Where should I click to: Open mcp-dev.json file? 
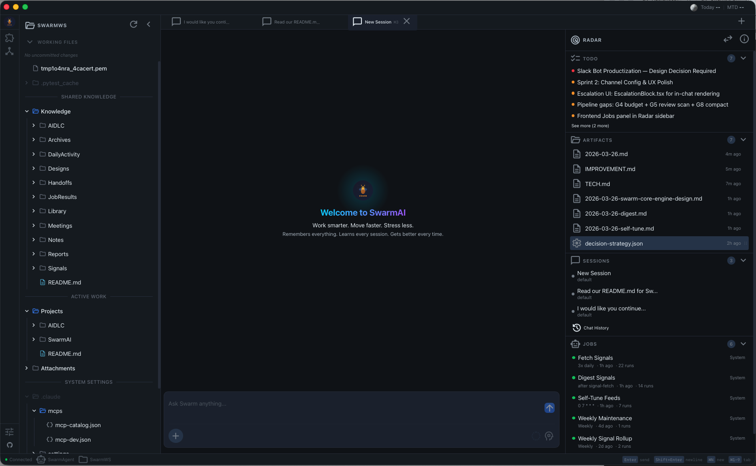(73, 439)
